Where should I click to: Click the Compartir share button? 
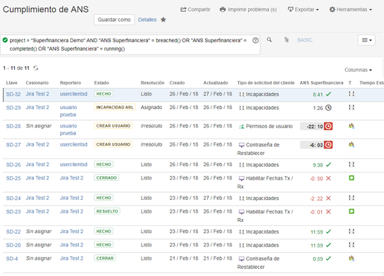point(195,10)
